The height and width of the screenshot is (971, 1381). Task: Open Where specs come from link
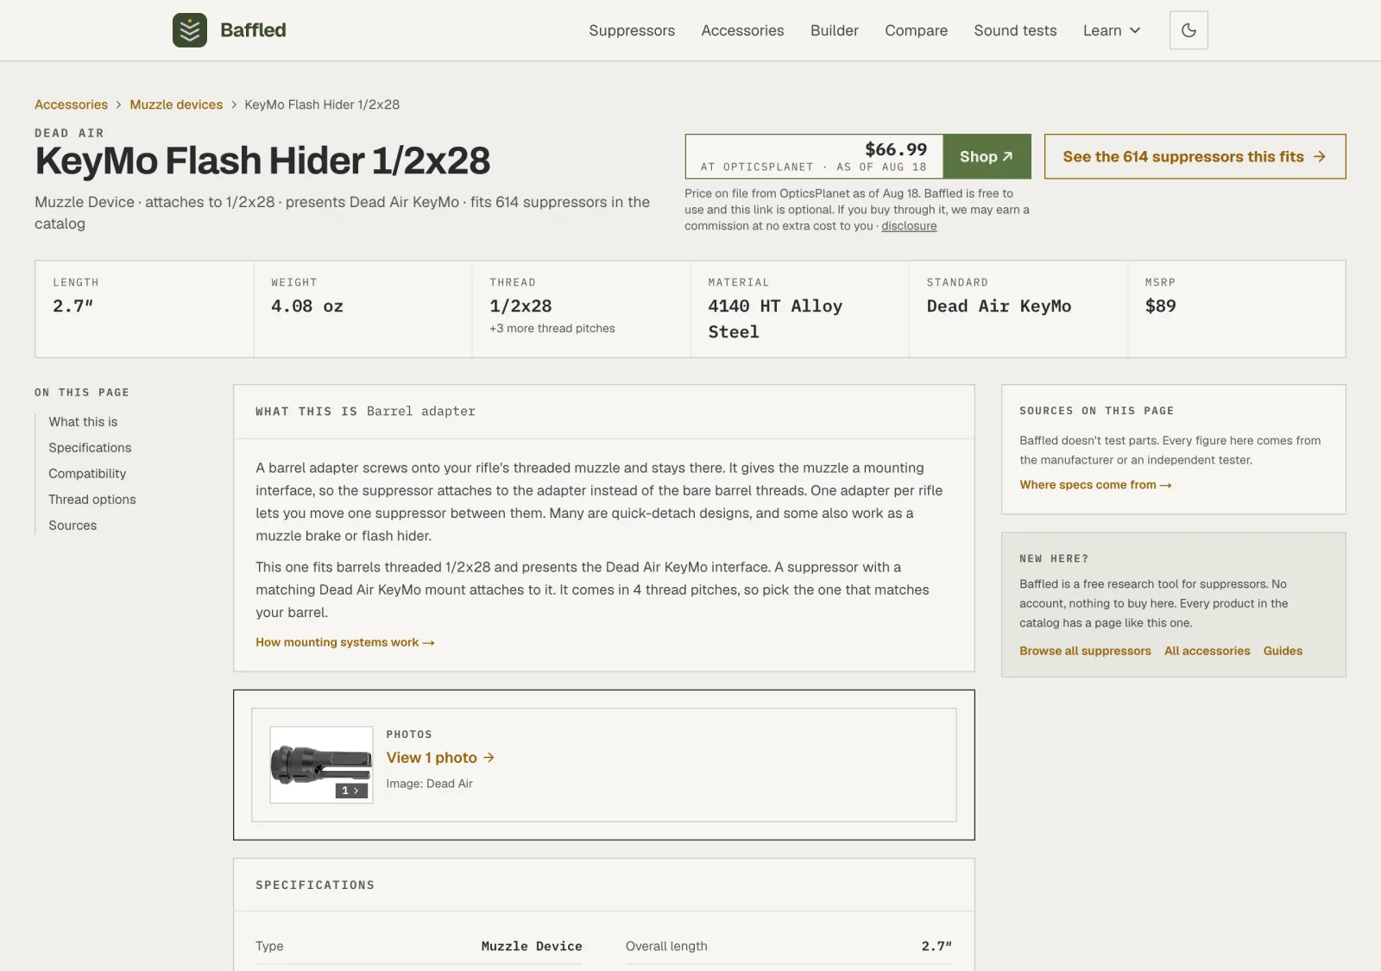(x=1095, y=485)
